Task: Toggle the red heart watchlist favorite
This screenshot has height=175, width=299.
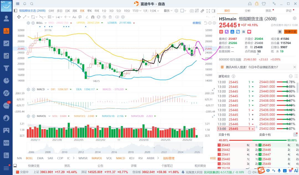Action: coord(249,32)
